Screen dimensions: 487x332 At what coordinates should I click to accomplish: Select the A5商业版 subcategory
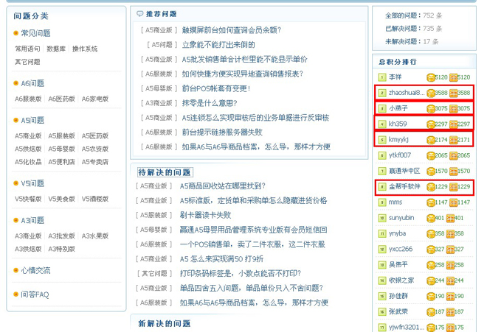28,136
